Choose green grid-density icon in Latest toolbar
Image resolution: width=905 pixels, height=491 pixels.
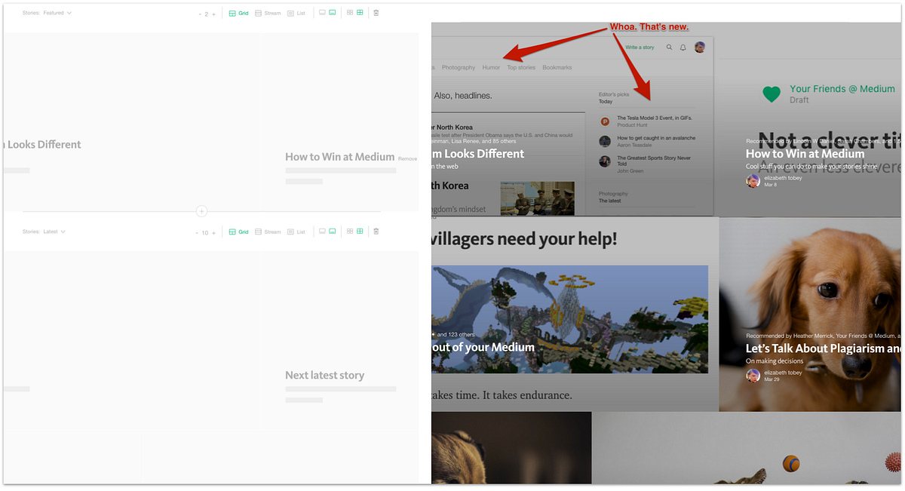tap(360, 231)
